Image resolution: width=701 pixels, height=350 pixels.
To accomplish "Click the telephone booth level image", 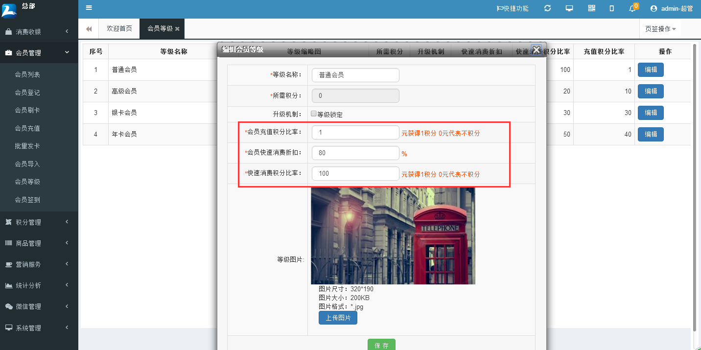I will 393,236.
